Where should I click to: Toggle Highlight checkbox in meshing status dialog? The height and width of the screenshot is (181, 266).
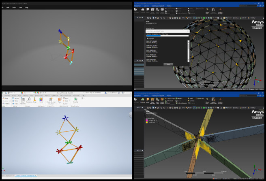pos(148,38)
